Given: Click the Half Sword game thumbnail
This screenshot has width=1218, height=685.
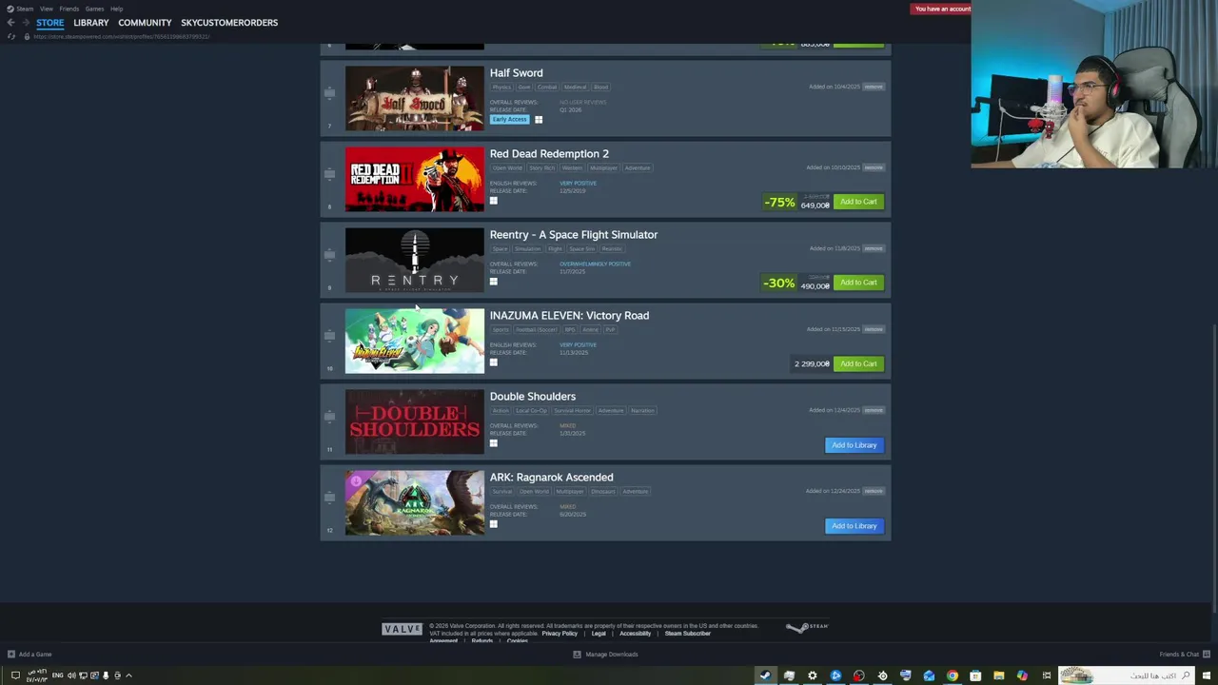Looking at the screenshot, I should click(x=415, y=98).
